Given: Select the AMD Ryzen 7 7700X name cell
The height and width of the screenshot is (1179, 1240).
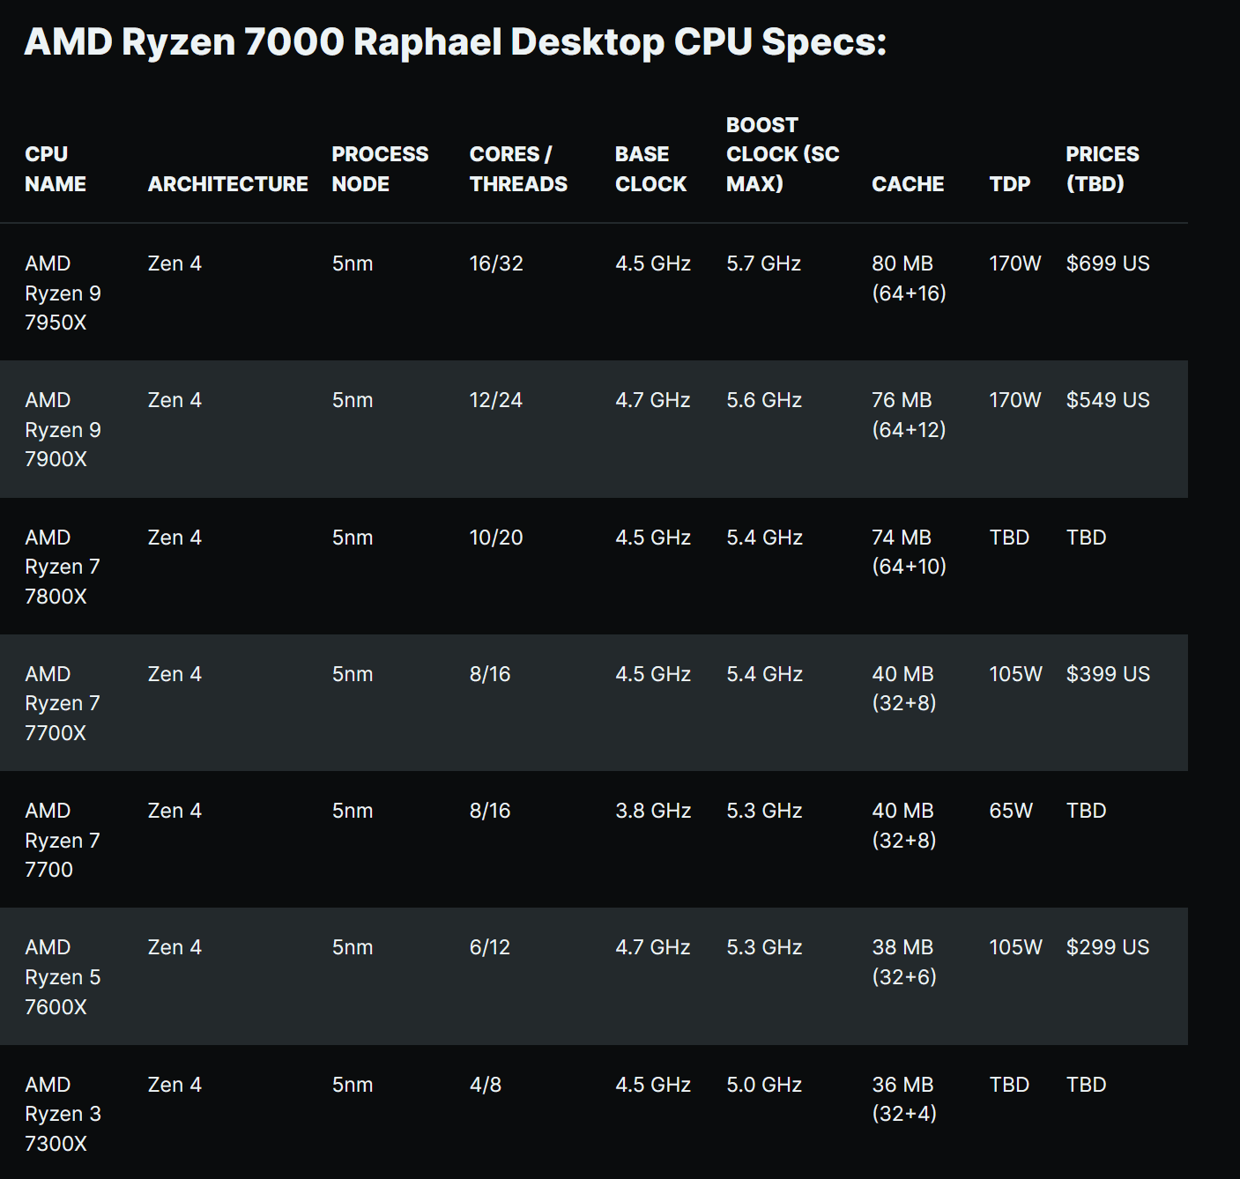Looking at the screenshot, I should [63, 703].
